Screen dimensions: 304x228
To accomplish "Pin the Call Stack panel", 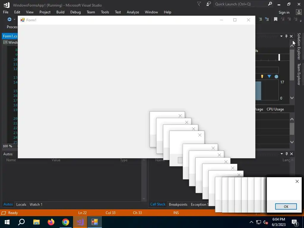I will coord(286,154).
